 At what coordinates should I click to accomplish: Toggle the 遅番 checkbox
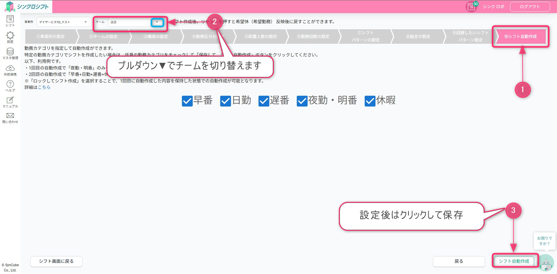click(264, 101)
